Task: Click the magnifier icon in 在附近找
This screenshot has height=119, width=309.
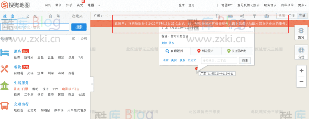Action: (167, 51)
